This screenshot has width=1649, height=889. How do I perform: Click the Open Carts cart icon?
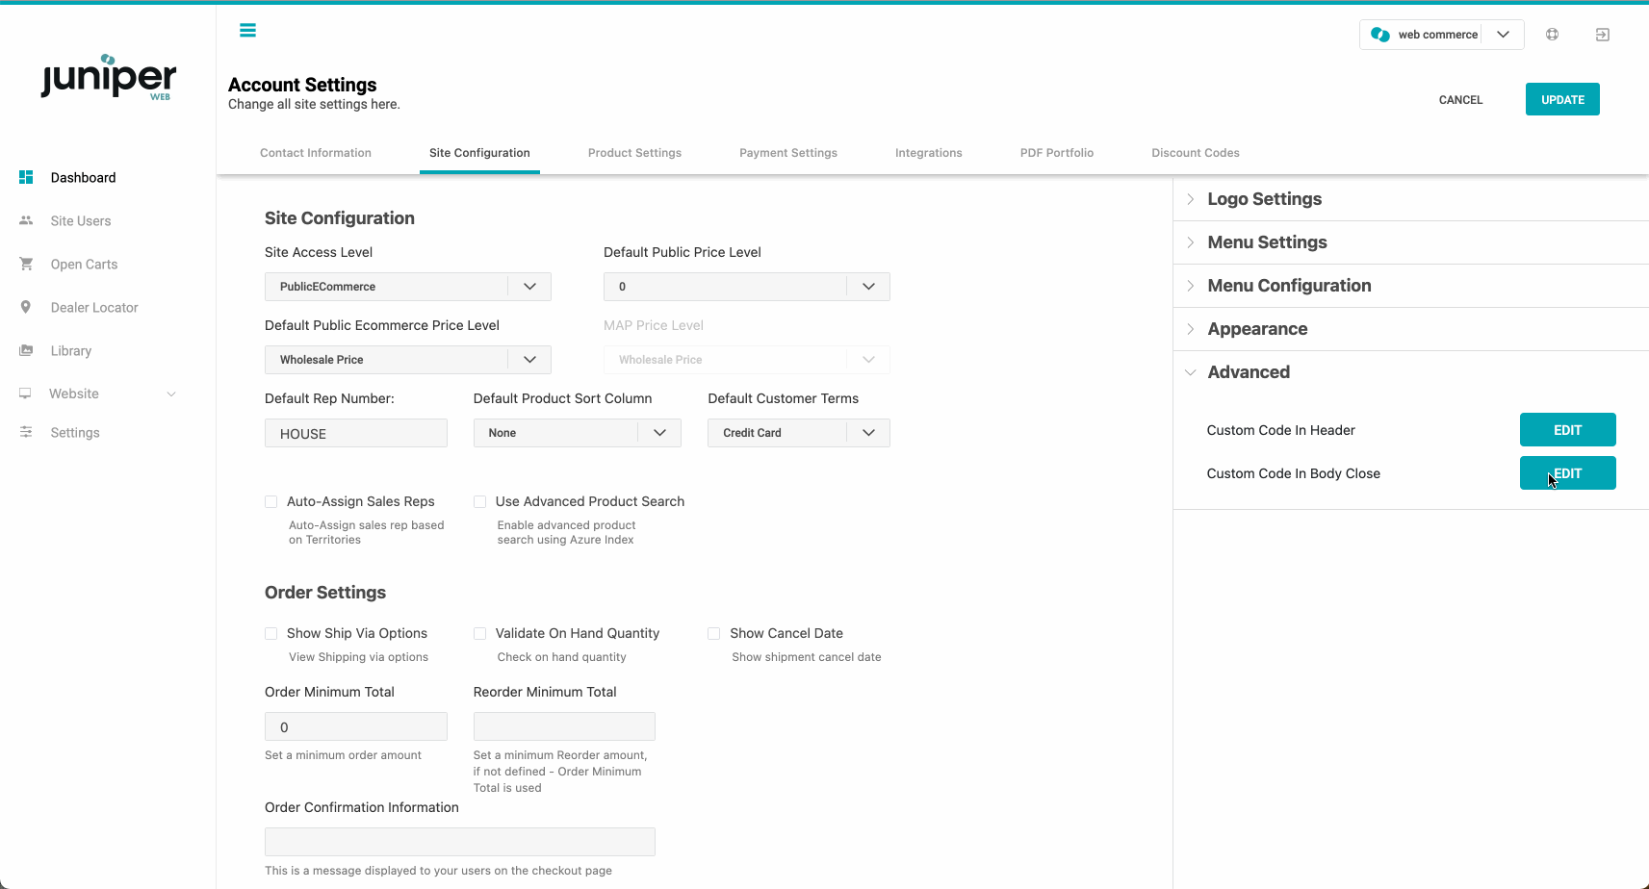26,264
